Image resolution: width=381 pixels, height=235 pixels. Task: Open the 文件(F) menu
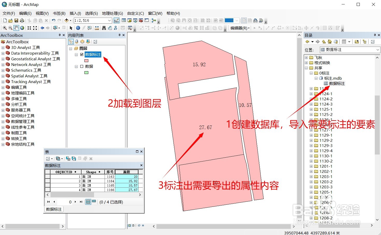click(x=9, y=13)
